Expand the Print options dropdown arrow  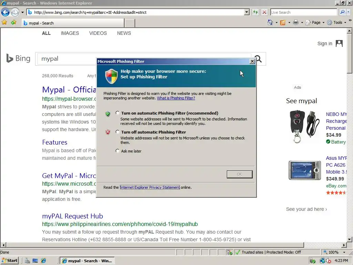(x=302, y=22)
